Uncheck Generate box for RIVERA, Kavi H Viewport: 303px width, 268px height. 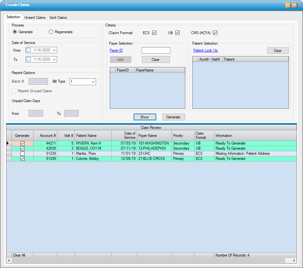[x=22, y=144]
